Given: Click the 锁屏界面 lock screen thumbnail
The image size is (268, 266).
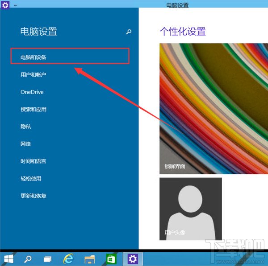Looking at the screenshot, I should pos(214,108).
